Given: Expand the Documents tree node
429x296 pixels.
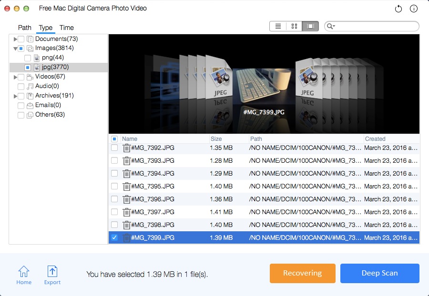Looking at the screenshot, I should click(15, 39).
